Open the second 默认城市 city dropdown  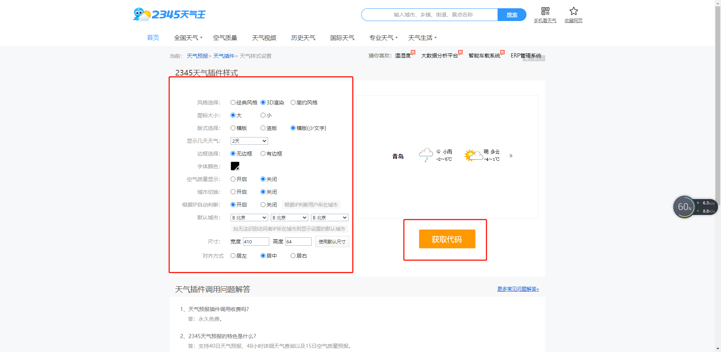click(290, 218)
